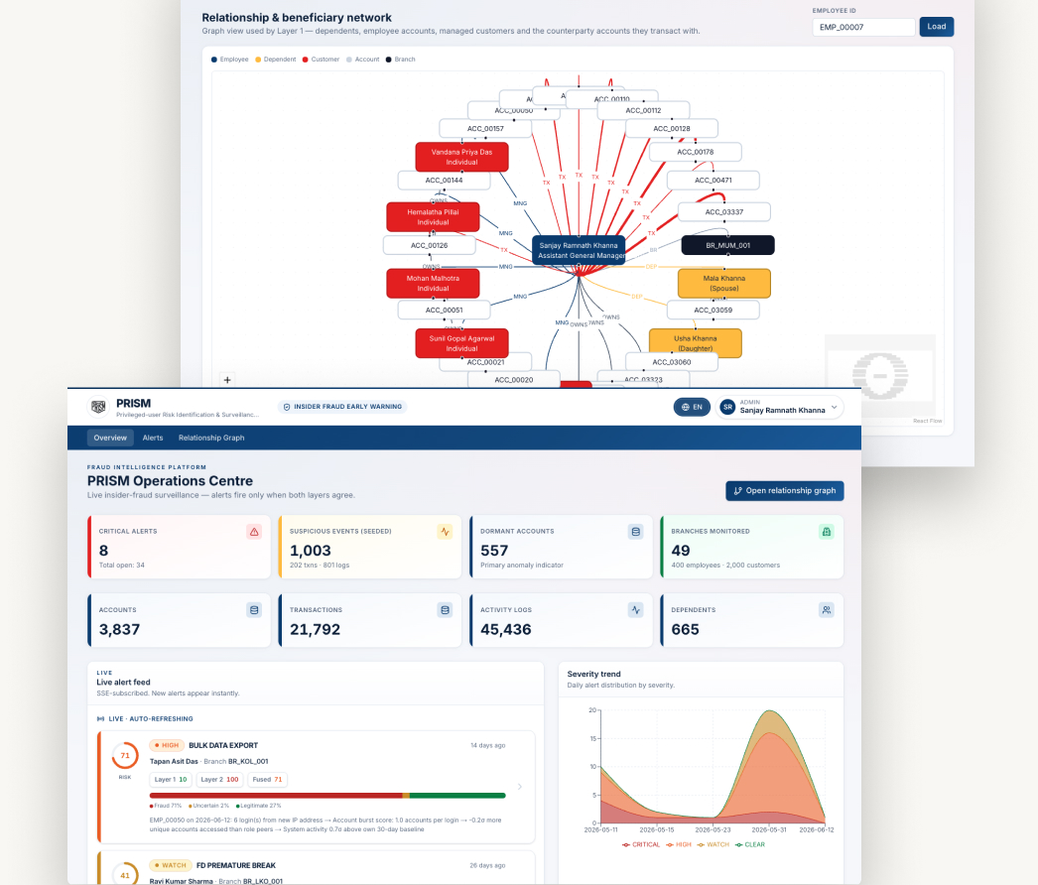Click the Fused 71 score chip

[x=268, y=780]
